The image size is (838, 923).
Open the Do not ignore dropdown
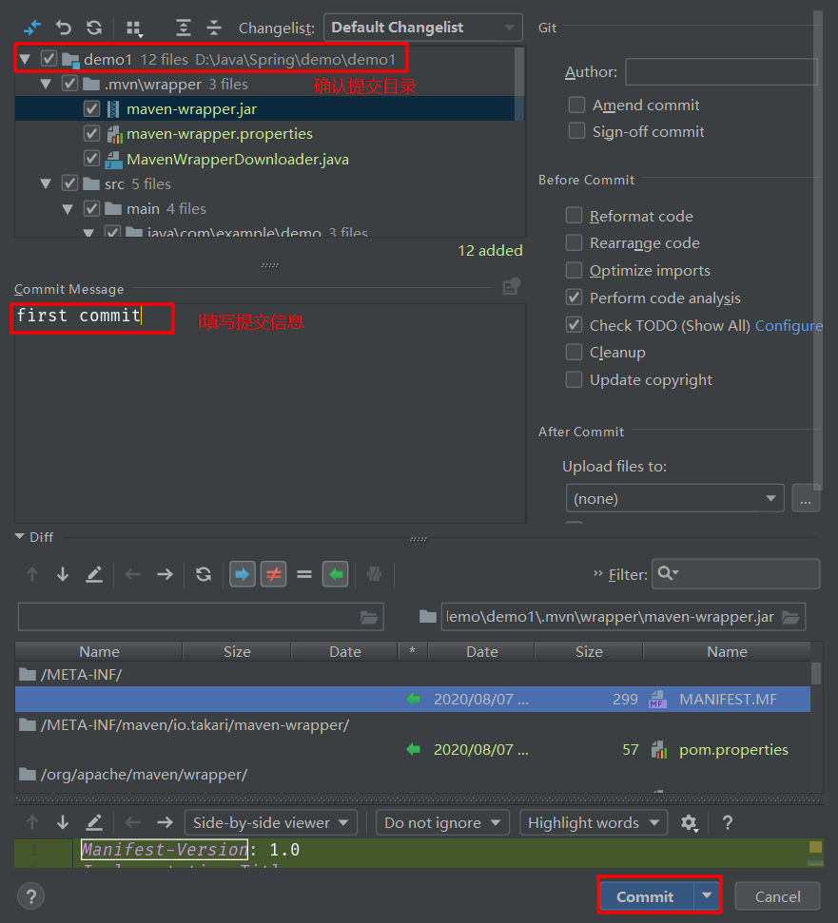[442, 822]
